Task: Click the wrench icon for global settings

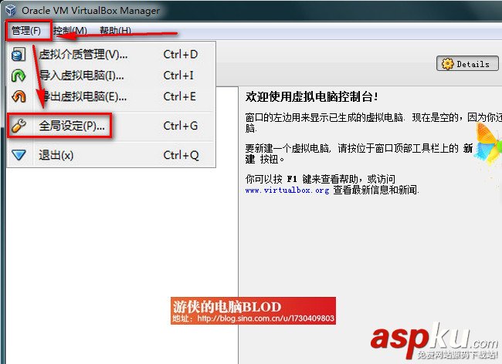Action: [x=19, y=126]
